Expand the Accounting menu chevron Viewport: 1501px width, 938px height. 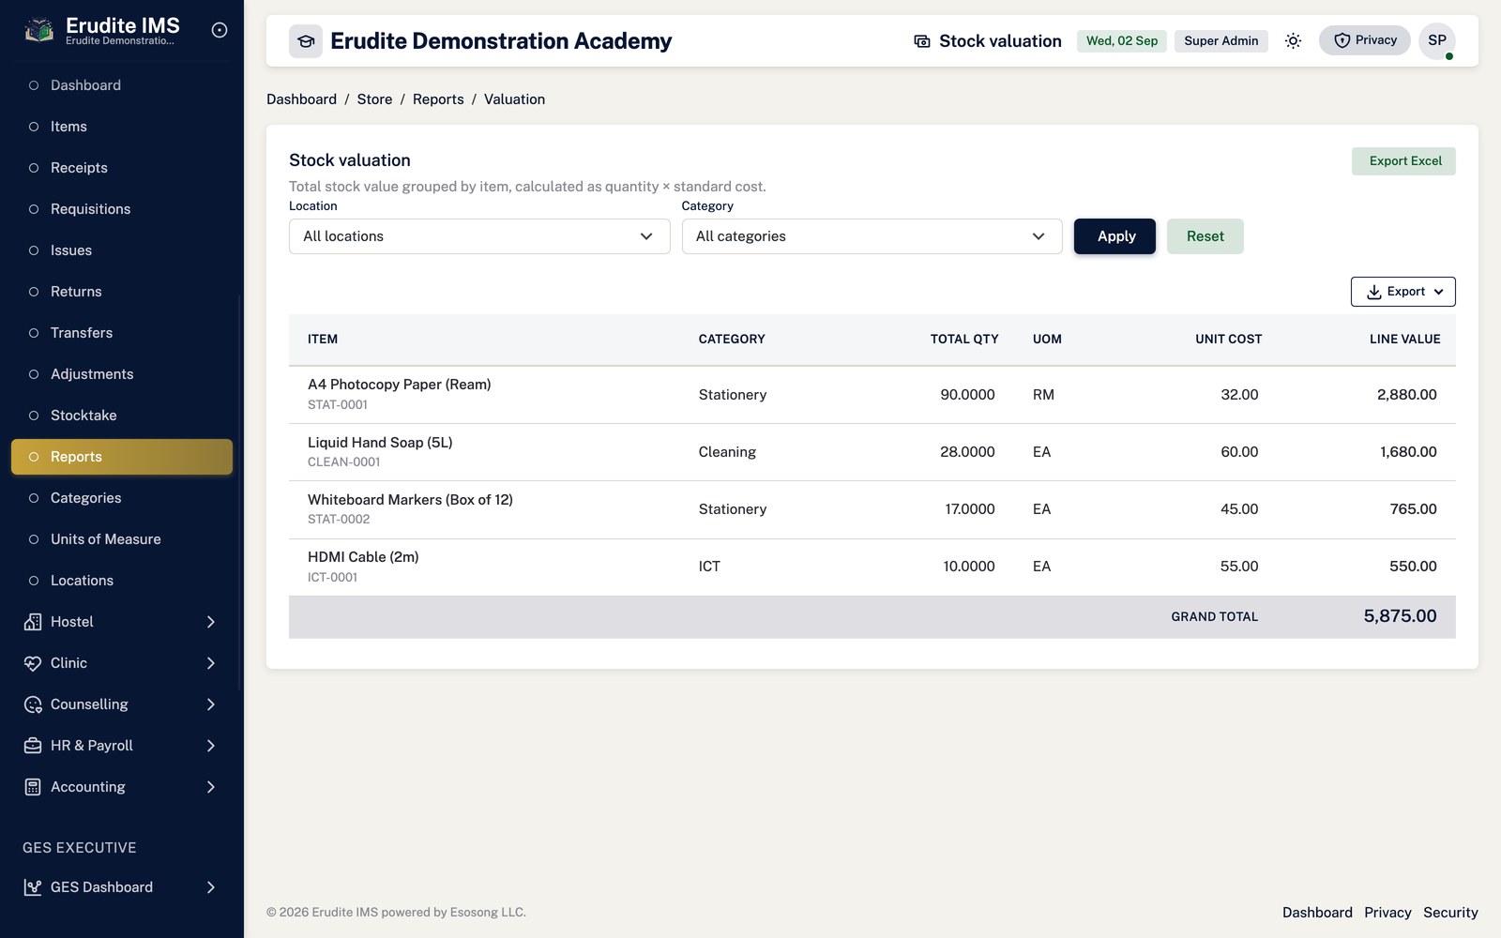tap(211, 787)
